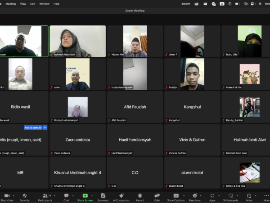Click the muted mic icon beside Kangshul label
The width and height of the screenshot is (270, 203).
tap(166, 120)
